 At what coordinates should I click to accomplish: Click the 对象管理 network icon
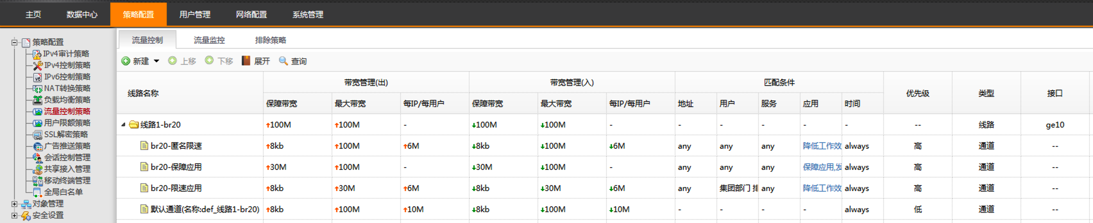pos(26,204)
